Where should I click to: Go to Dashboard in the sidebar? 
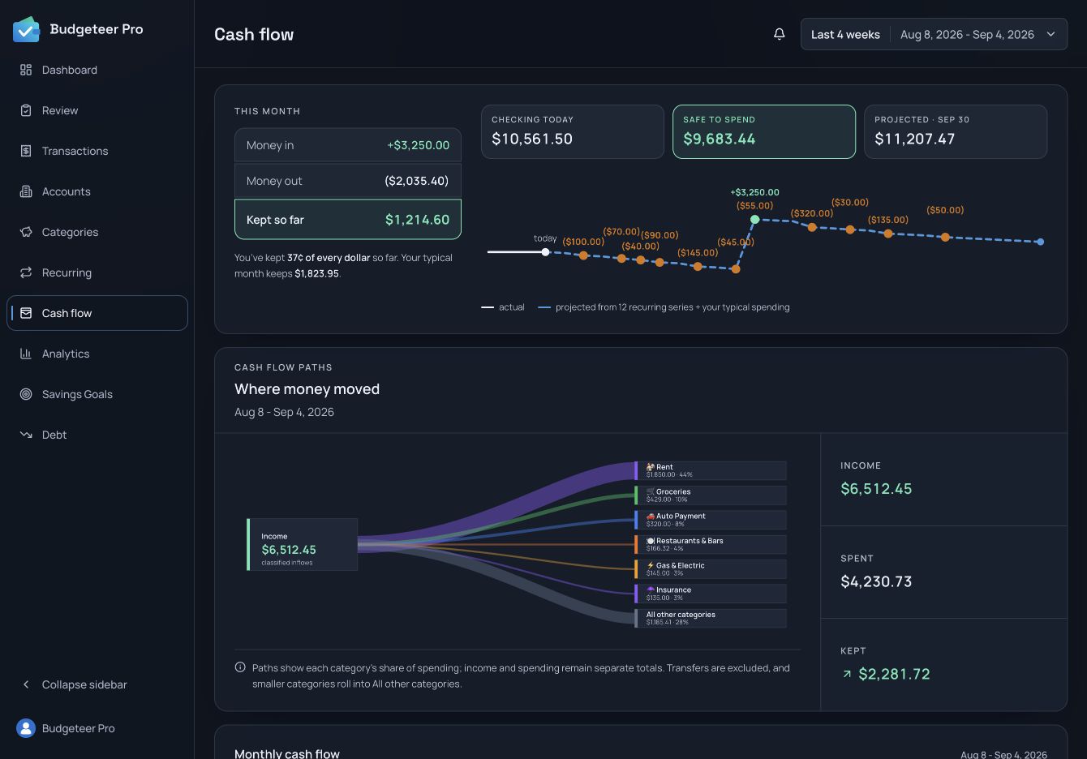click(97, 70)
